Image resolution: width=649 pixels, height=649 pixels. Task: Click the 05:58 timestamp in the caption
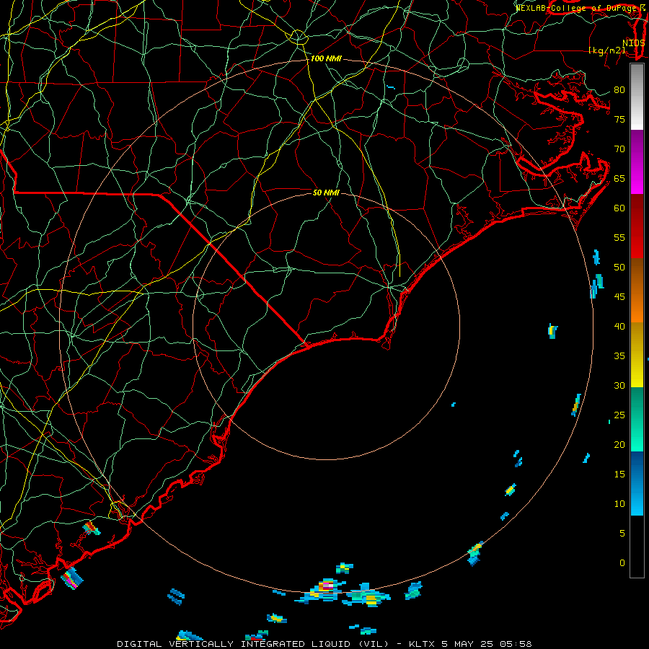[516, 644]
